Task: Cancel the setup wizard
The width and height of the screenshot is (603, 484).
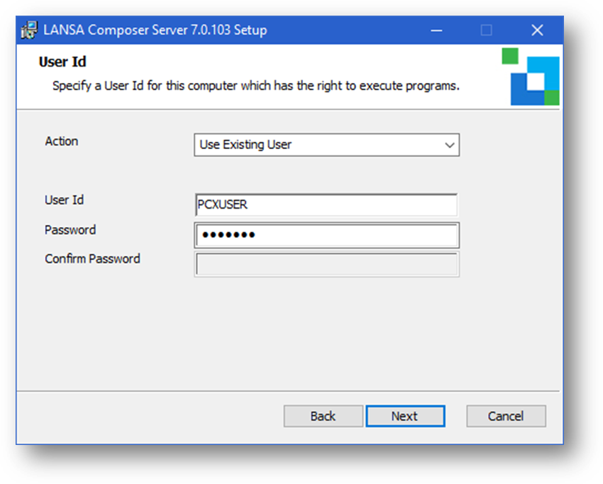Action: coord(506,417)
